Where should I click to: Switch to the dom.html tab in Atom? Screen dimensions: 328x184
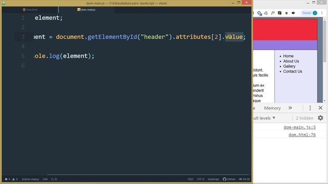[30, 10]
